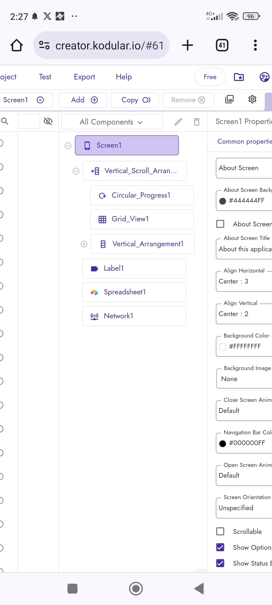Tap the browser home icon
Image resolution: width=272 pixels, height=605 pixels.
[17, 45]
